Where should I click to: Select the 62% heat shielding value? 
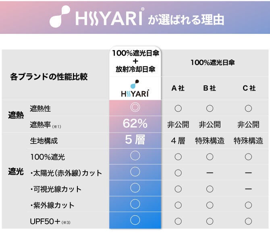(135, 124)
